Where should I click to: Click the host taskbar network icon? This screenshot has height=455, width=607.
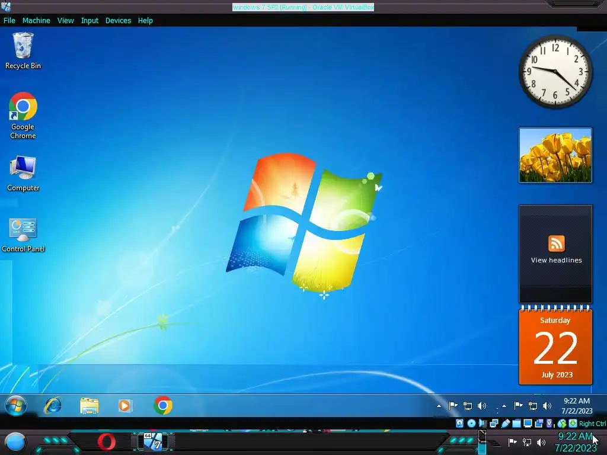(x=527, y=442)
